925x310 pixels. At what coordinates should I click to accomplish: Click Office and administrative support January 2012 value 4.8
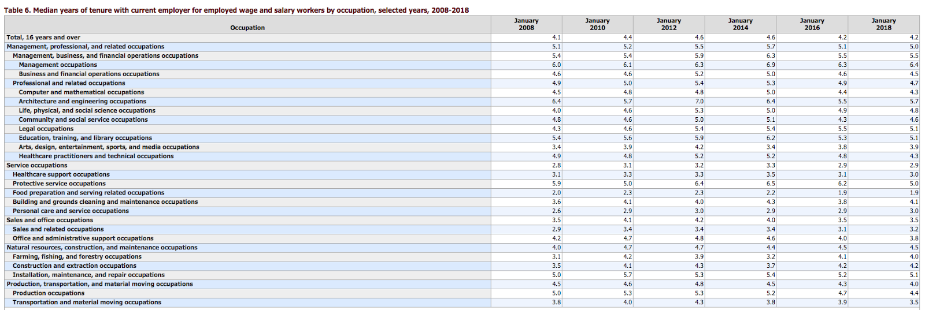699,238
